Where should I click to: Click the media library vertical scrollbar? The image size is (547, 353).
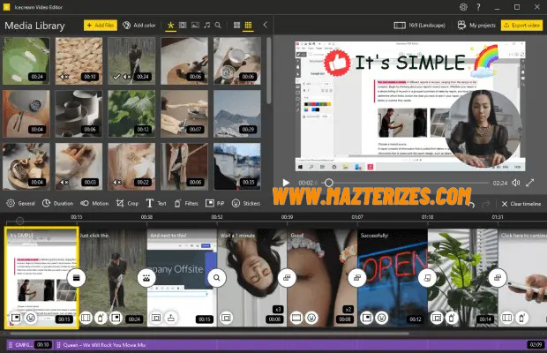pyautogui.click(x=268, y=71)
